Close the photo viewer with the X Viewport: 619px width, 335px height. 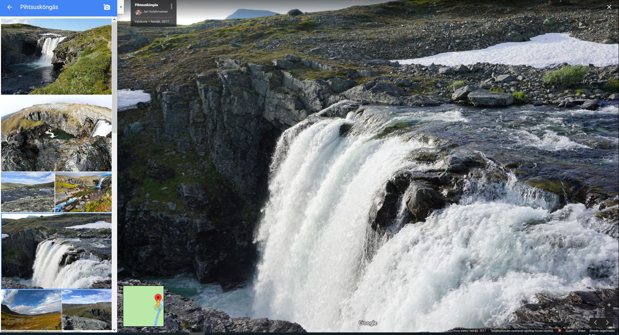609,7
